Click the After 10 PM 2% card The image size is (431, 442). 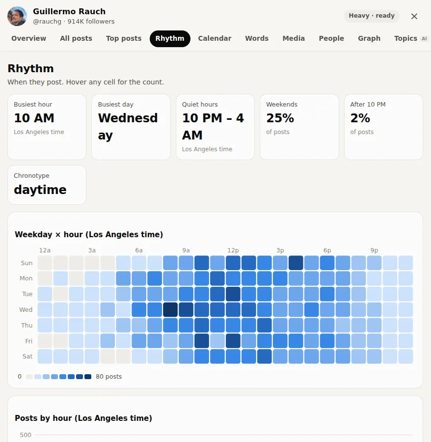[383, 127]
